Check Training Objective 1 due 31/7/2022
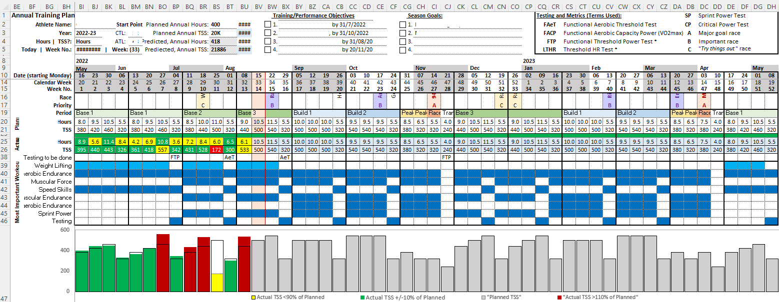The width and height of the screenshot is (779, 302). [x=267, y=23]
